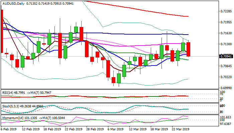Click the 6 Feb 2019 date label
Viewport: 234px width, 133px height.
pos(9,129)
